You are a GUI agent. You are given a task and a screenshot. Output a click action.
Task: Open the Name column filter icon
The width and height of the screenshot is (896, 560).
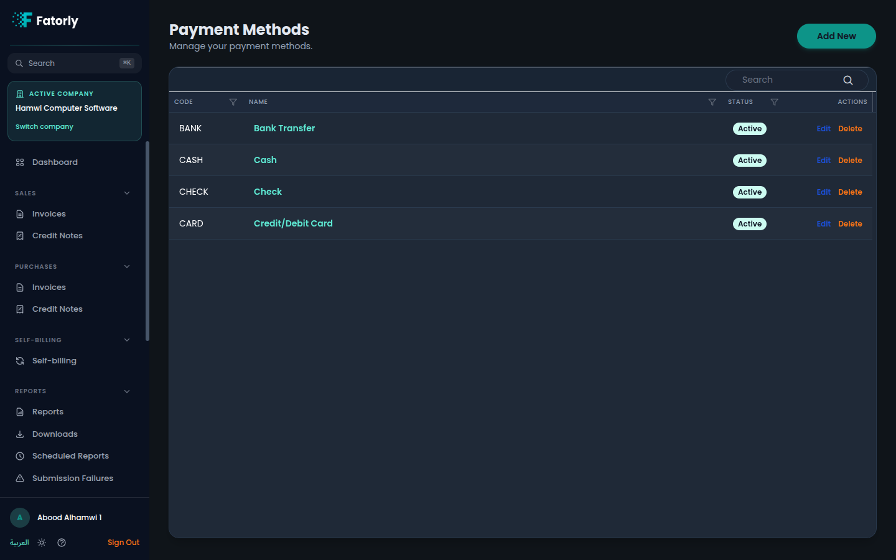pos(712,102)
